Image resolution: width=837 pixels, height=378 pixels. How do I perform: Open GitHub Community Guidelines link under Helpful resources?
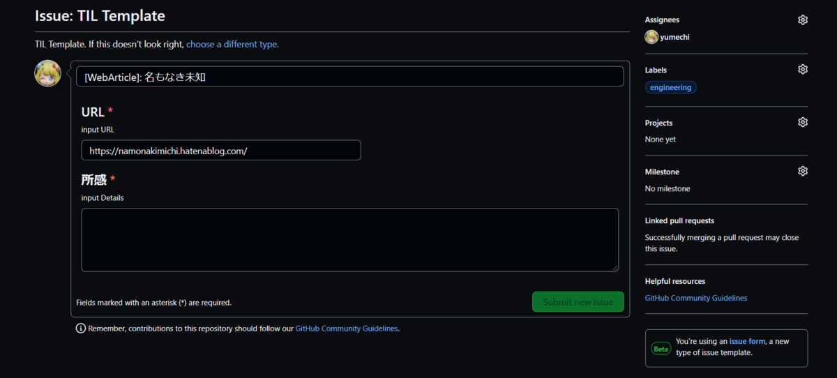point(696,298)
